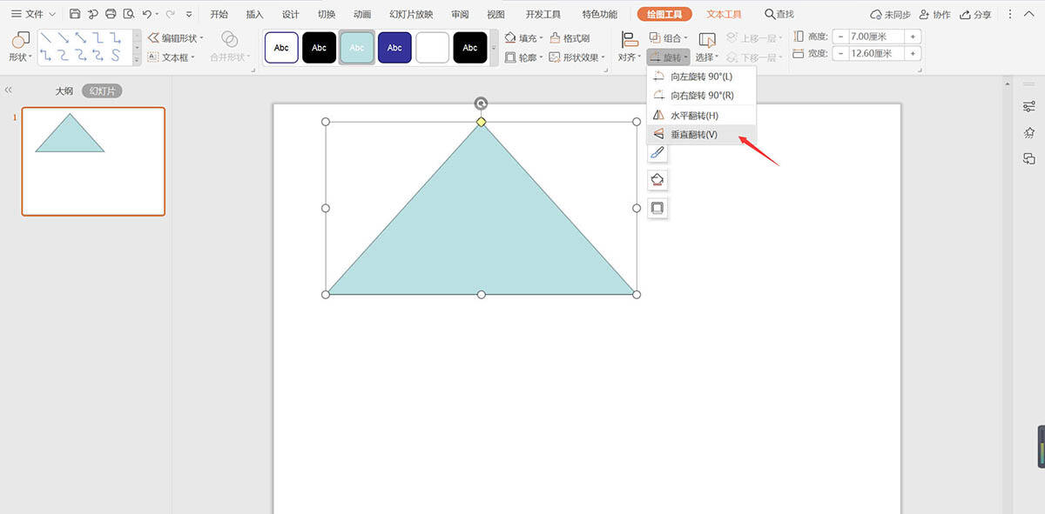
Task: Click the Format Painter (格式刷)
Action: point(570,38)
